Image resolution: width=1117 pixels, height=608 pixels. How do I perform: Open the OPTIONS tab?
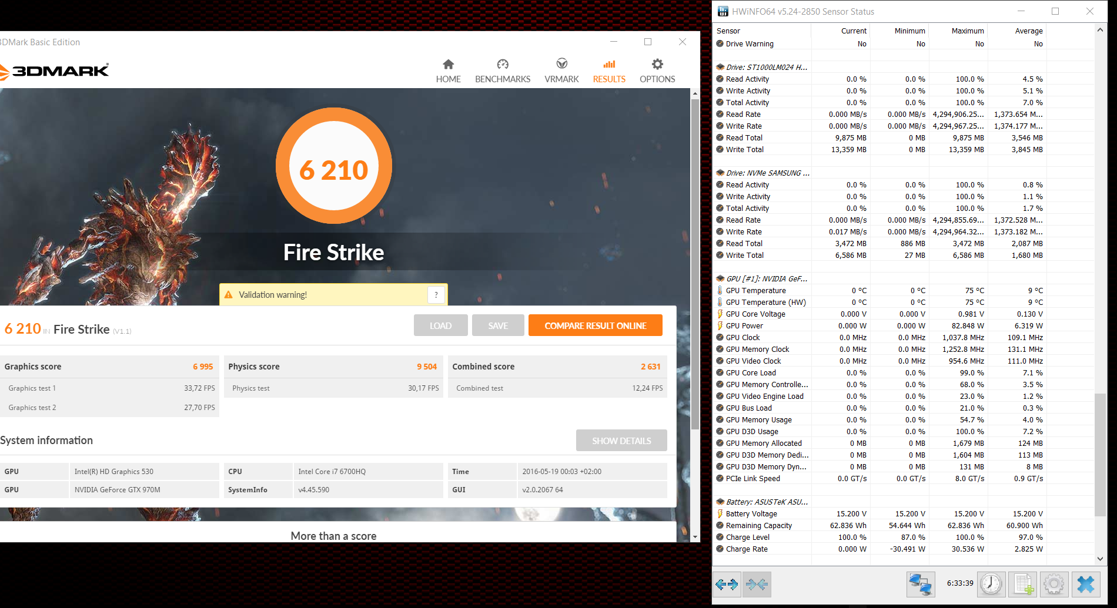[657, 71]
